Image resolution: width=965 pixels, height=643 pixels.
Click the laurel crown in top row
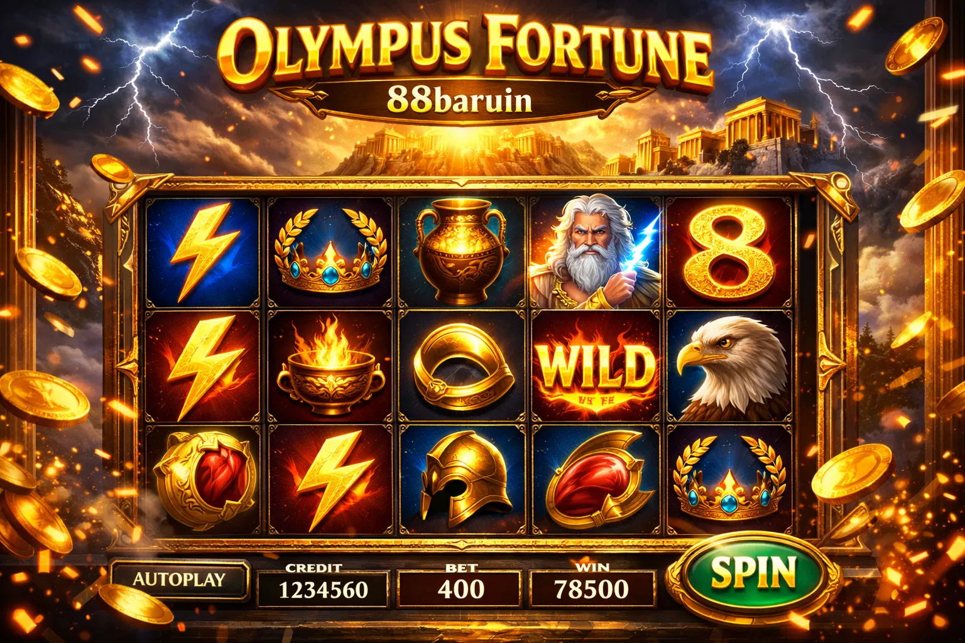[330, 252]
